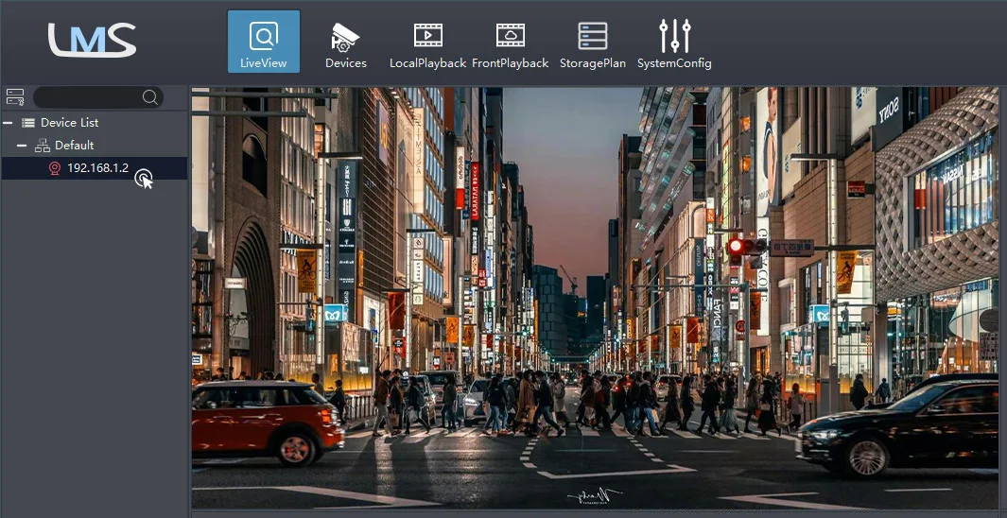Click the red camera icon beside 192.168.1.2
Image resolution: width=1007 pixels, height=518 pixels.
[55, 168]
